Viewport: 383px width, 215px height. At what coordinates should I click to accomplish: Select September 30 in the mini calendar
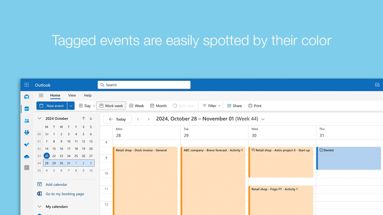point(47,134)
